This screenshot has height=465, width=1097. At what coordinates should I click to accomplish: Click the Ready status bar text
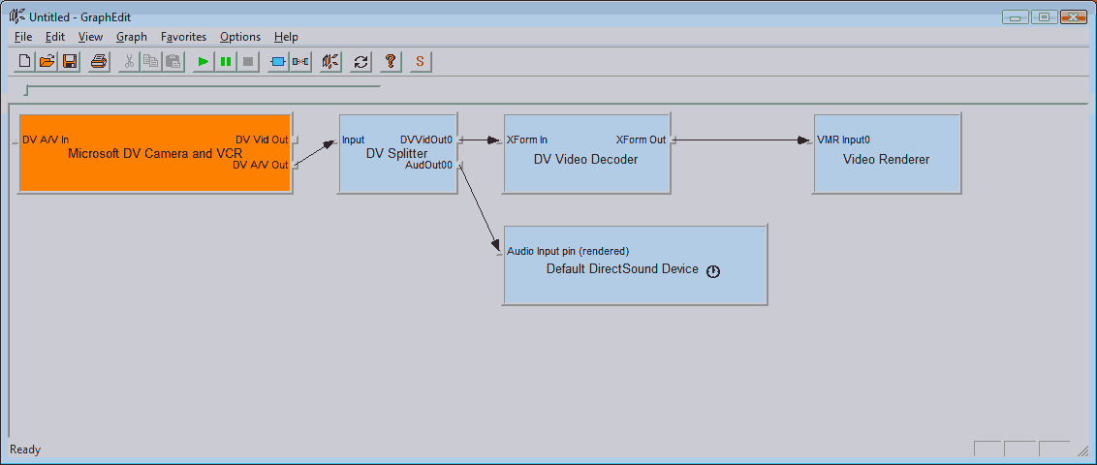[25, 449]
